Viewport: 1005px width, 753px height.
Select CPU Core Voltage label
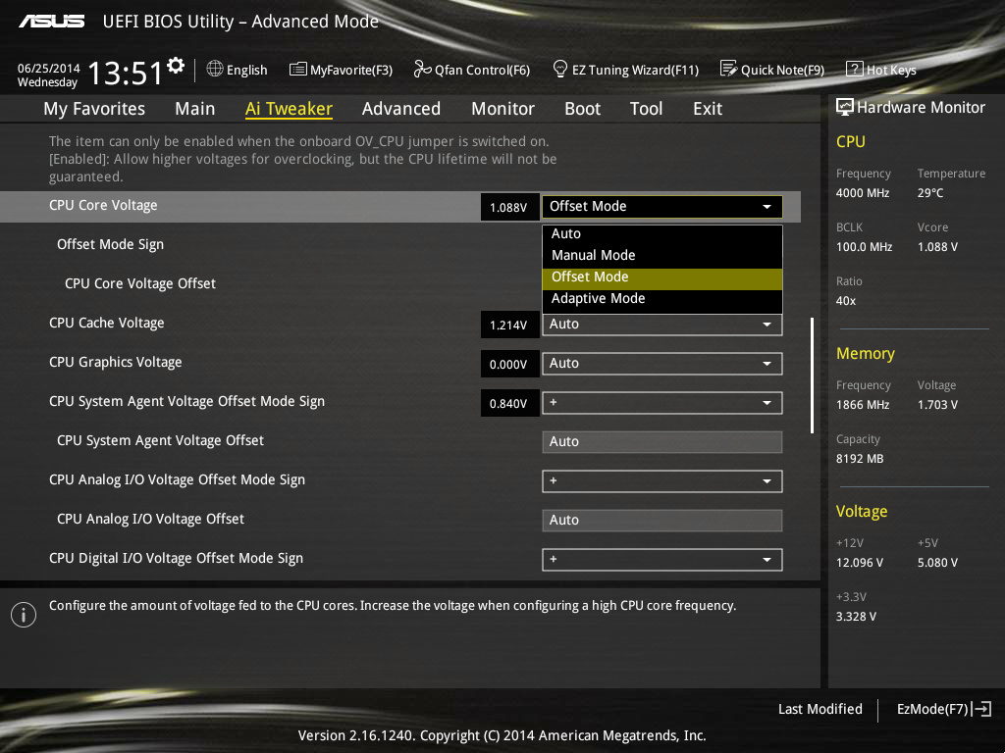tap(103, 206)
